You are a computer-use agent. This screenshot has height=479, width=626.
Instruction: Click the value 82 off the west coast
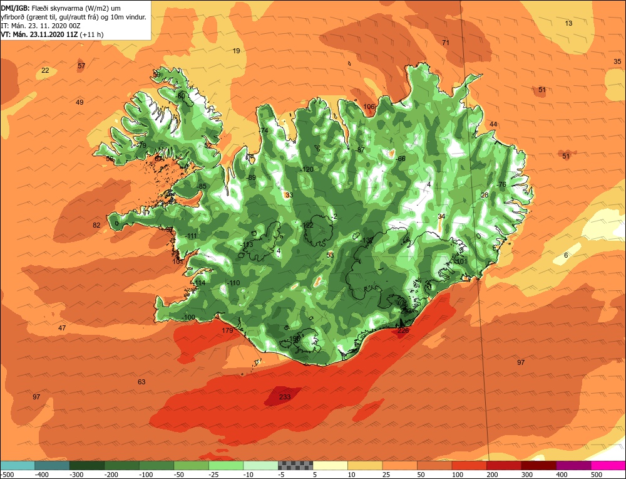tap(96, 225)
